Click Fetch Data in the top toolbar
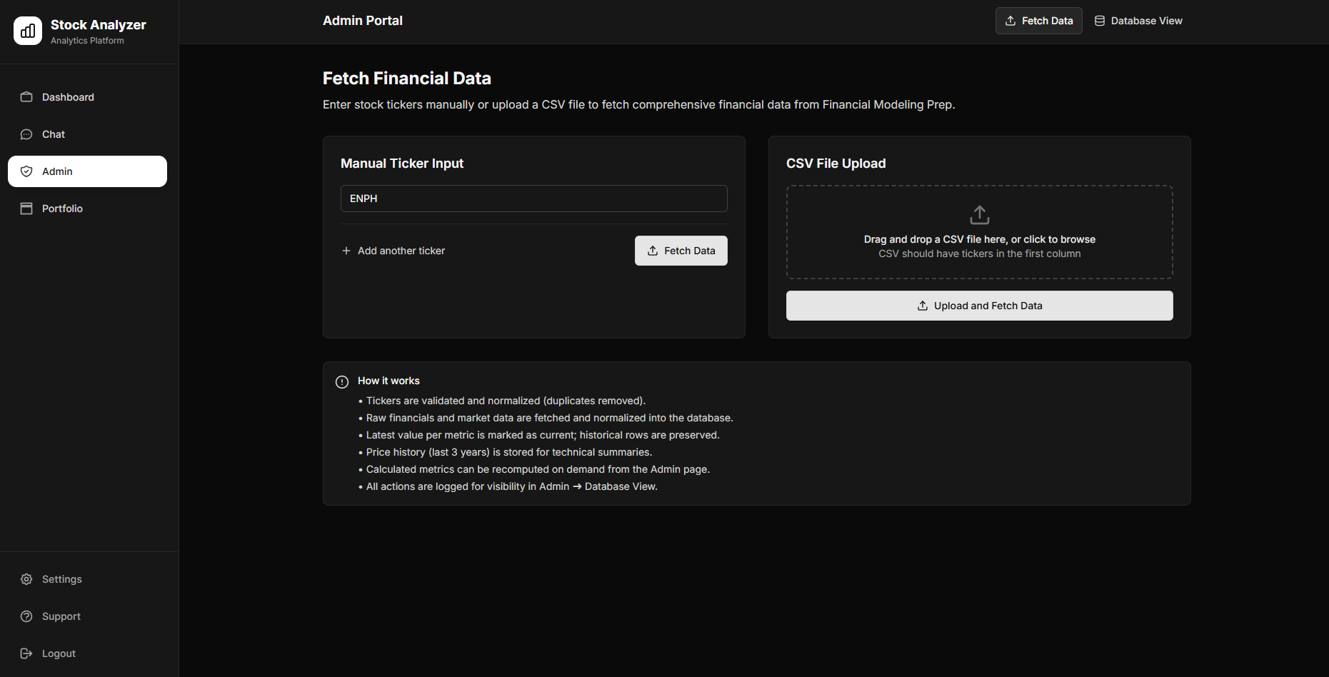The height and width of the screenshot is (677, 1329). tap(1038, 21)
